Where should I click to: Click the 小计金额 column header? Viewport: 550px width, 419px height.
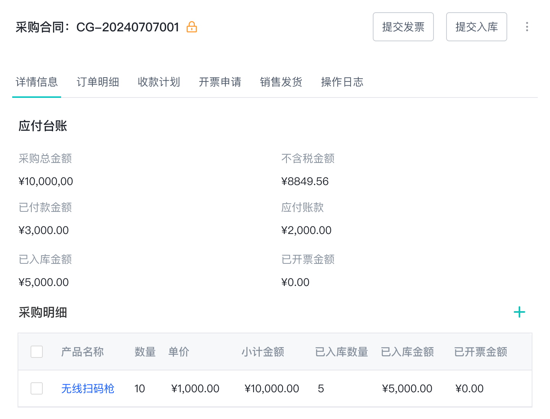pyautogui.click(x=263, y=352)
